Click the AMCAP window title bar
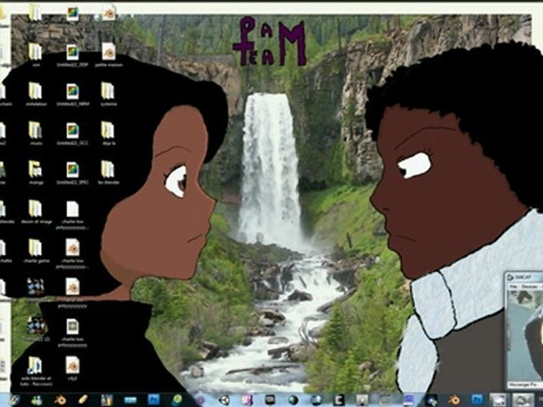Screen dimensions: 543x407 [524, 277]
